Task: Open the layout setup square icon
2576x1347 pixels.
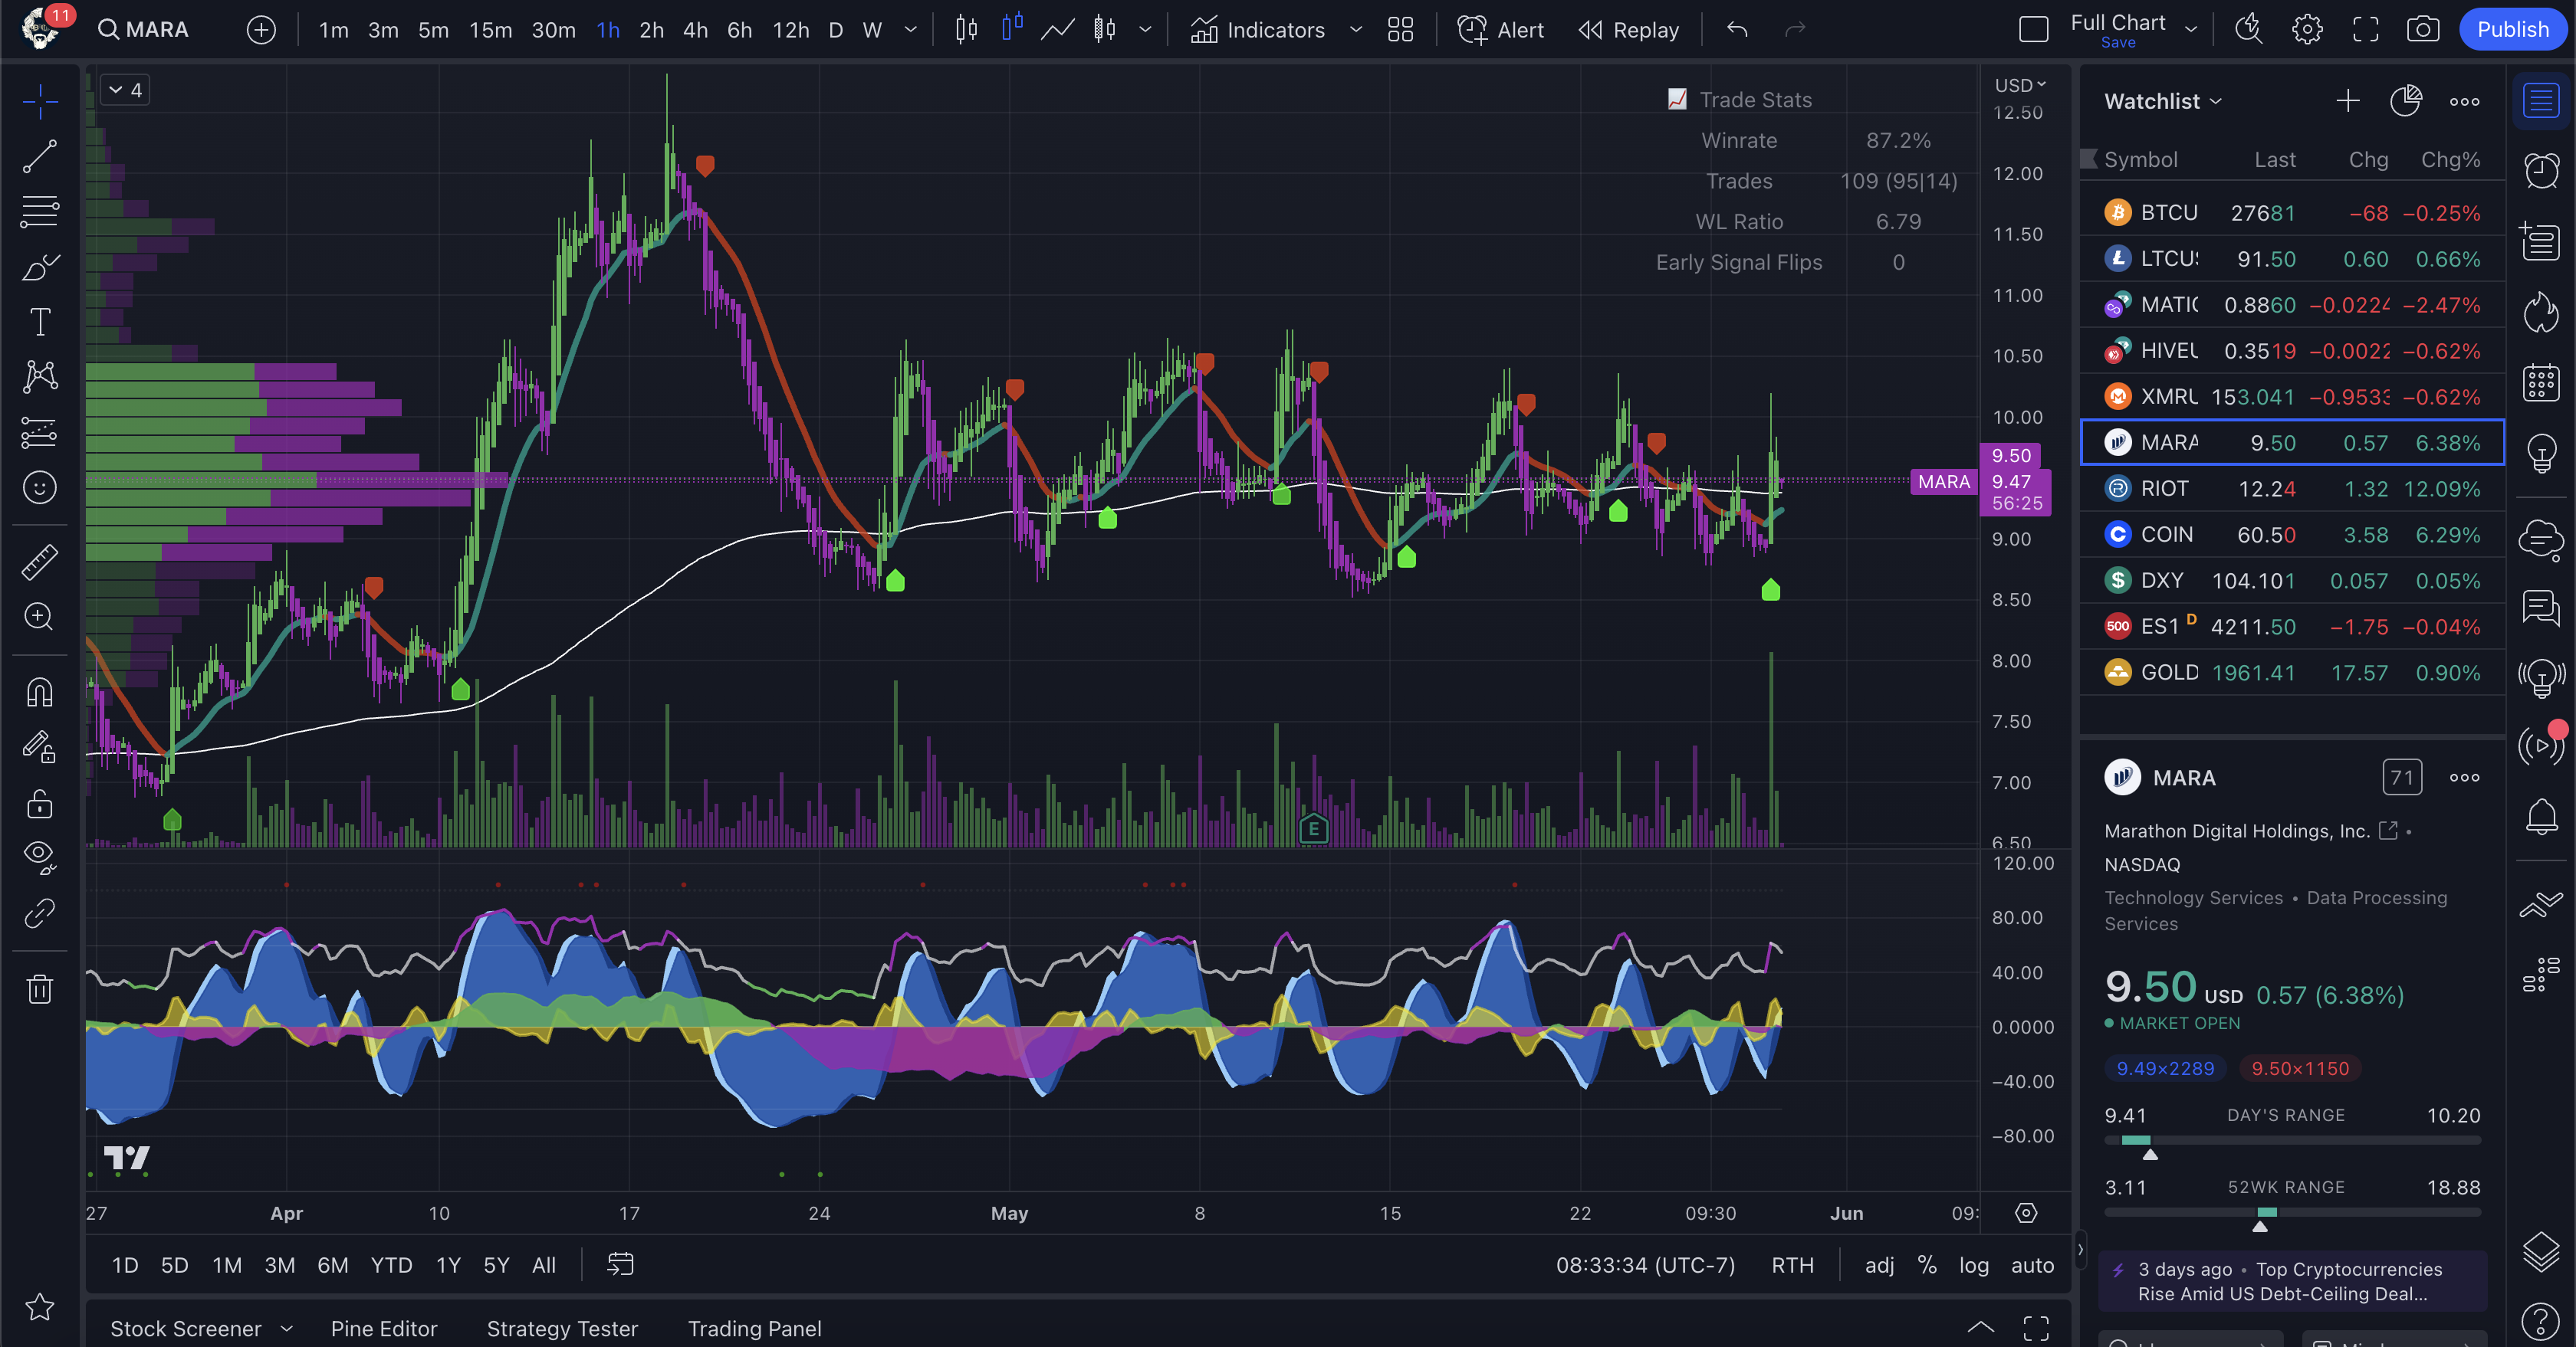Action: 2033,30
